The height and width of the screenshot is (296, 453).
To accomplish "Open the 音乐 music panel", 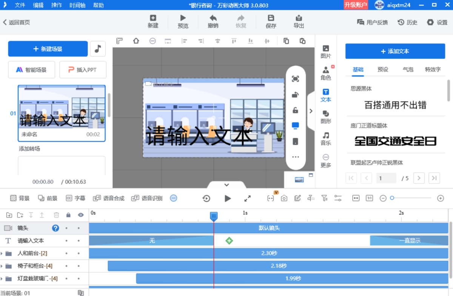I will (326, 136).
